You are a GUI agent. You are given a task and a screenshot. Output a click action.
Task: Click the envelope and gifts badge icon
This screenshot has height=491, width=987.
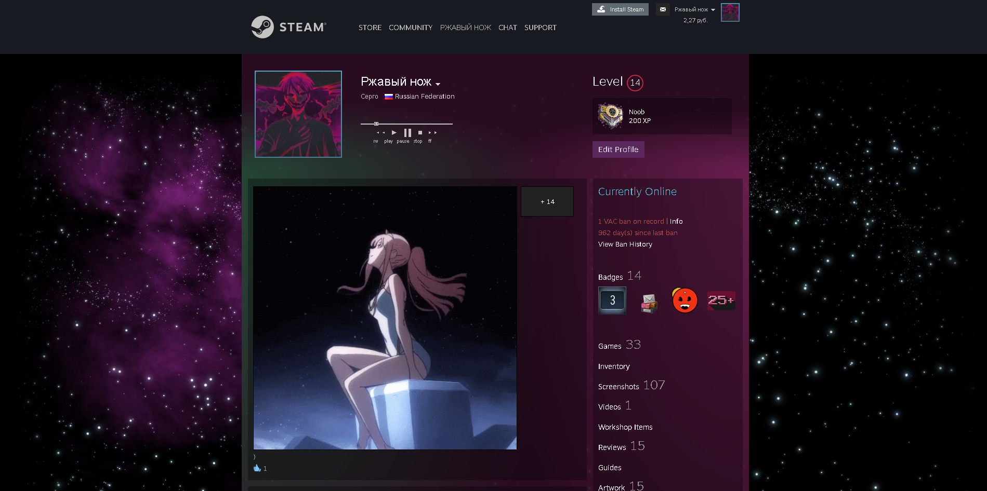point(649,303)
